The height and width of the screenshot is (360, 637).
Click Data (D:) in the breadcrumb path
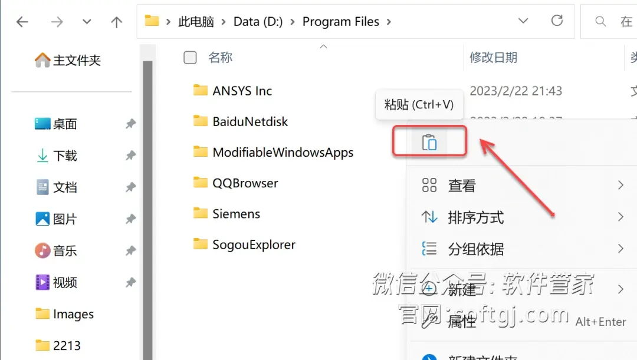(x=258, y=22)
